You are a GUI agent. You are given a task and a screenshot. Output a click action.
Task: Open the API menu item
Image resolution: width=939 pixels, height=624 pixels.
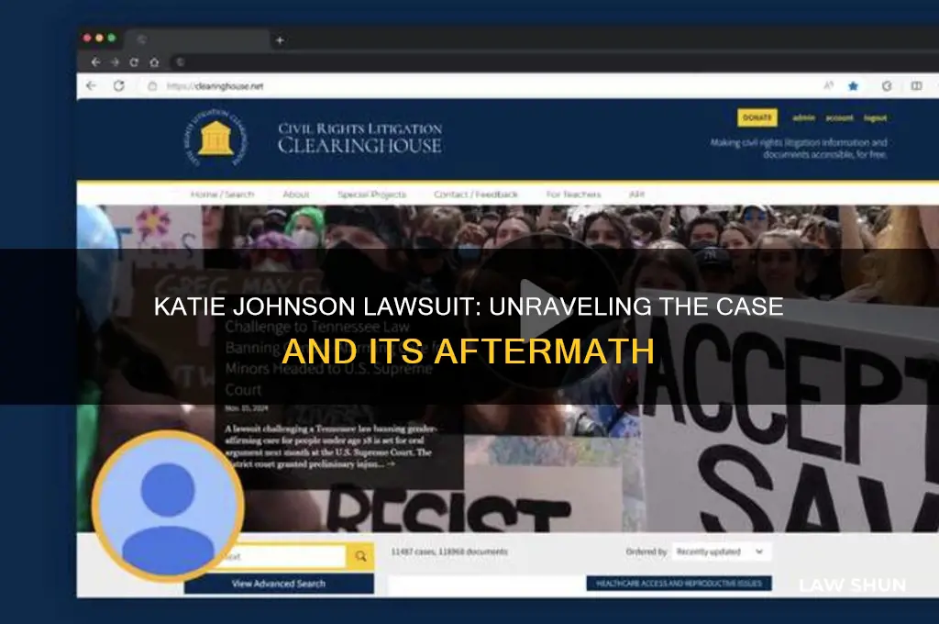pos(636,195)
